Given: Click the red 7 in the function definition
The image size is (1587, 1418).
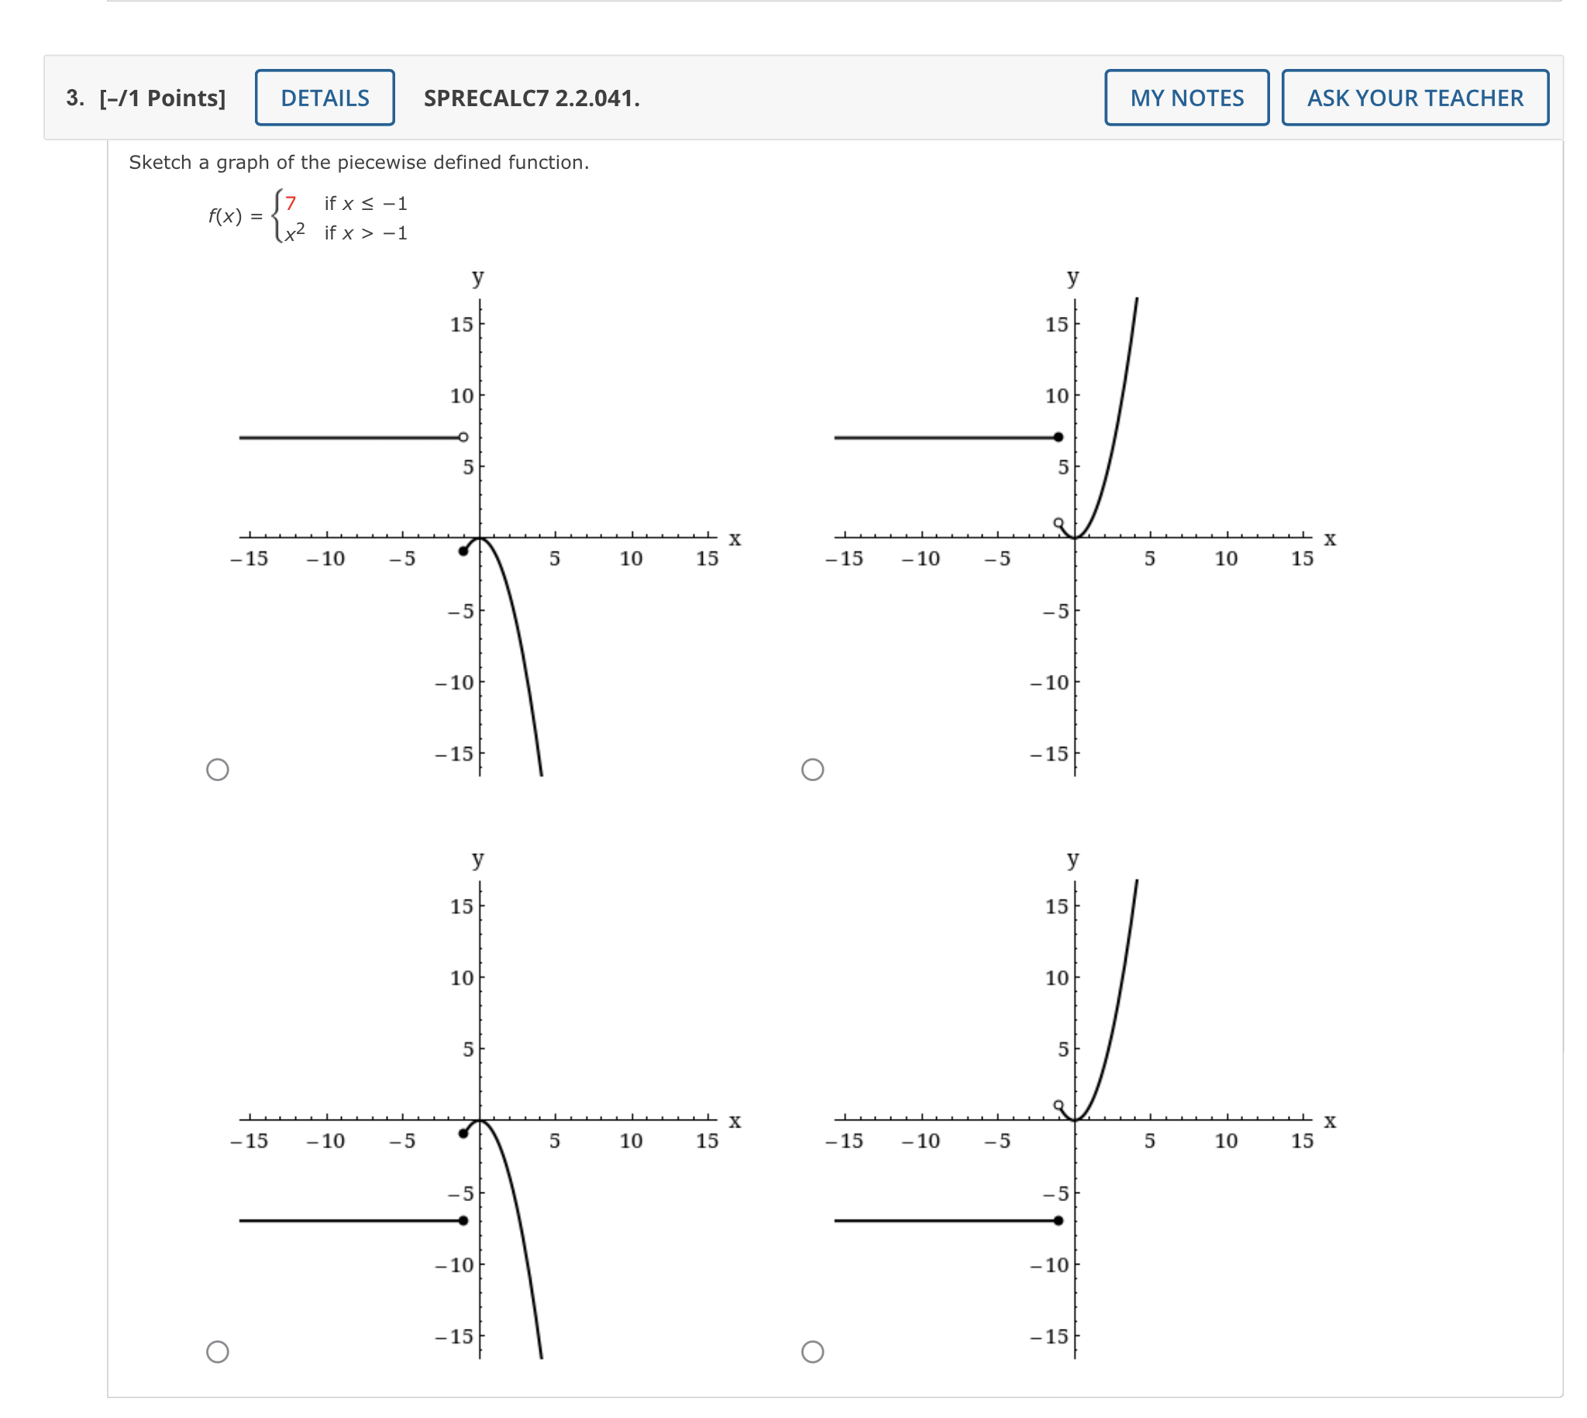Looking at the screenshot, I should [289, 201].
